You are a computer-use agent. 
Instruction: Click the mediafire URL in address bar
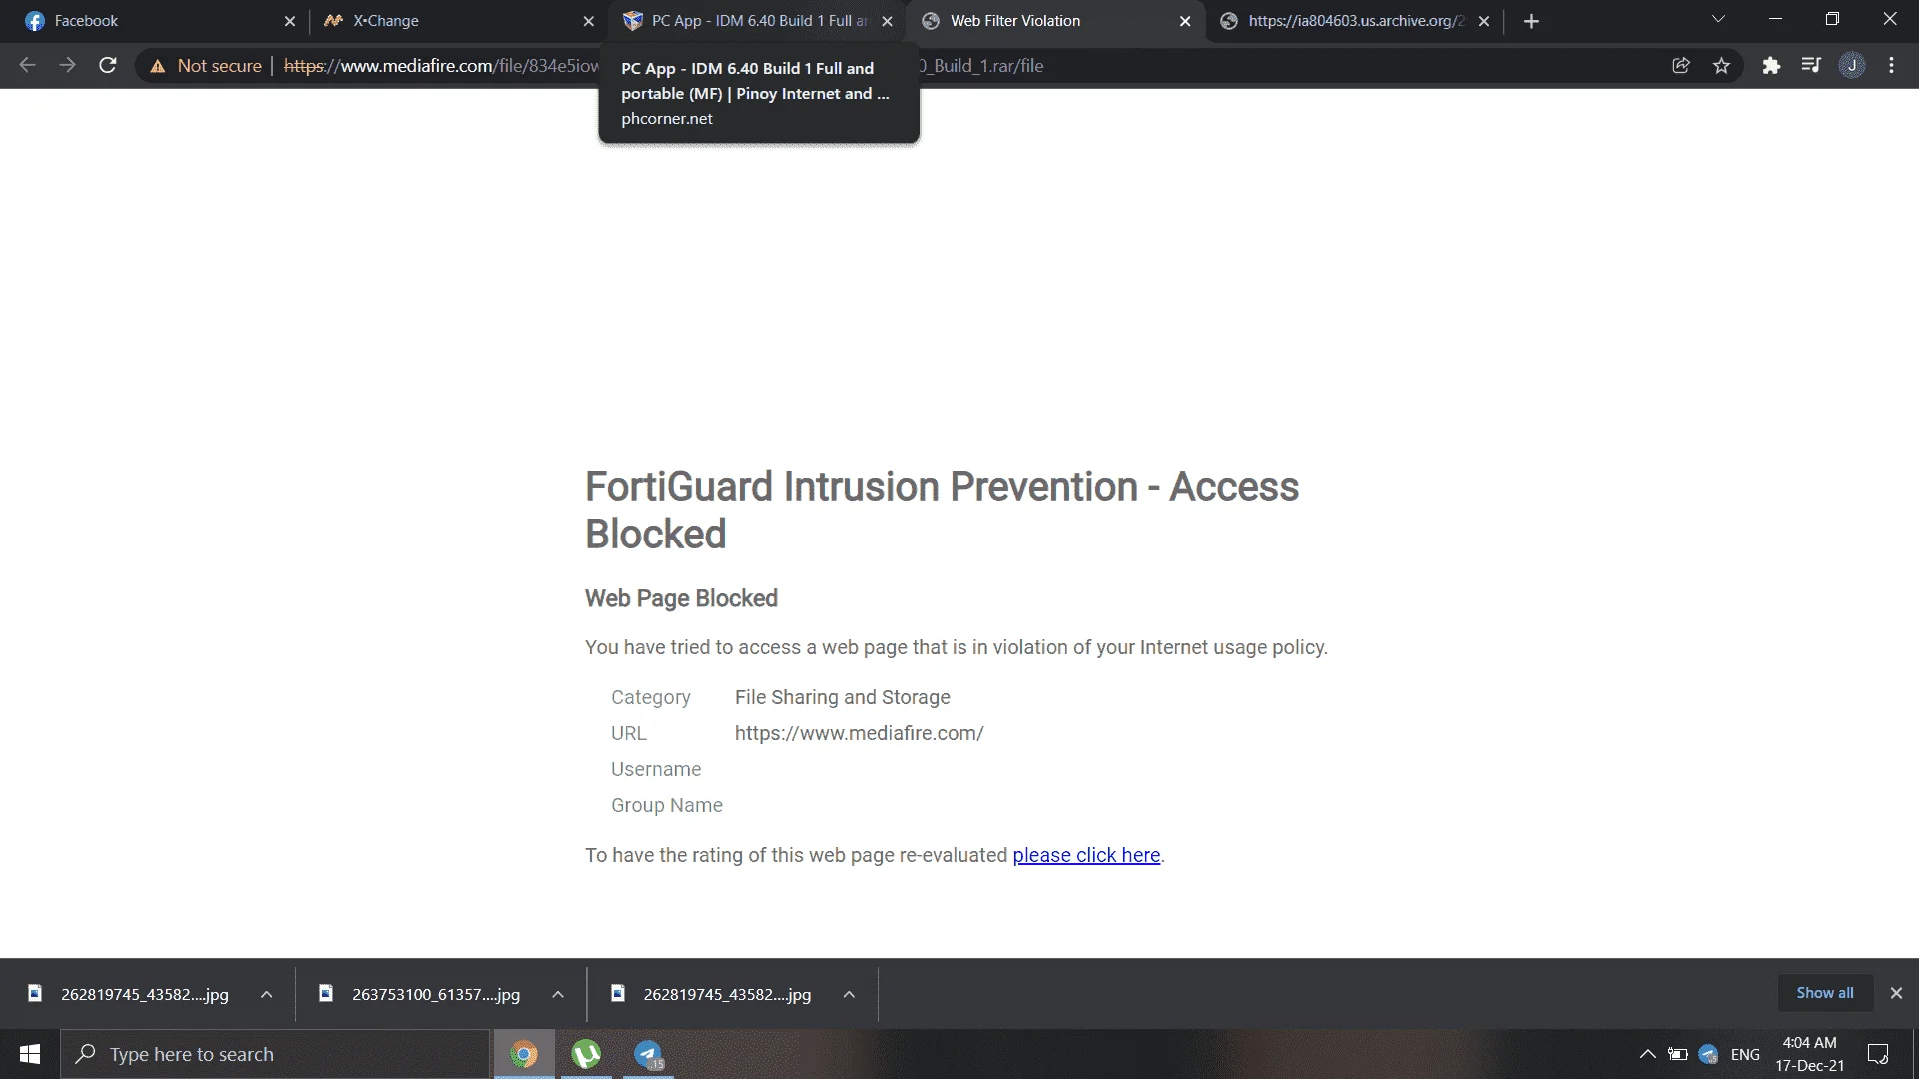tap(441, 66)
